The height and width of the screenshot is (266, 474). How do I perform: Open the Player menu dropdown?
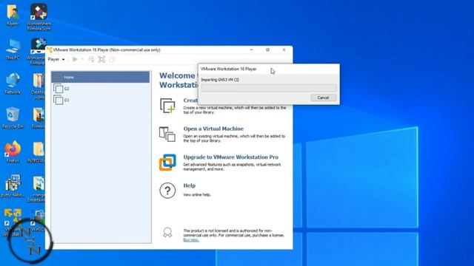click(56, 59)
